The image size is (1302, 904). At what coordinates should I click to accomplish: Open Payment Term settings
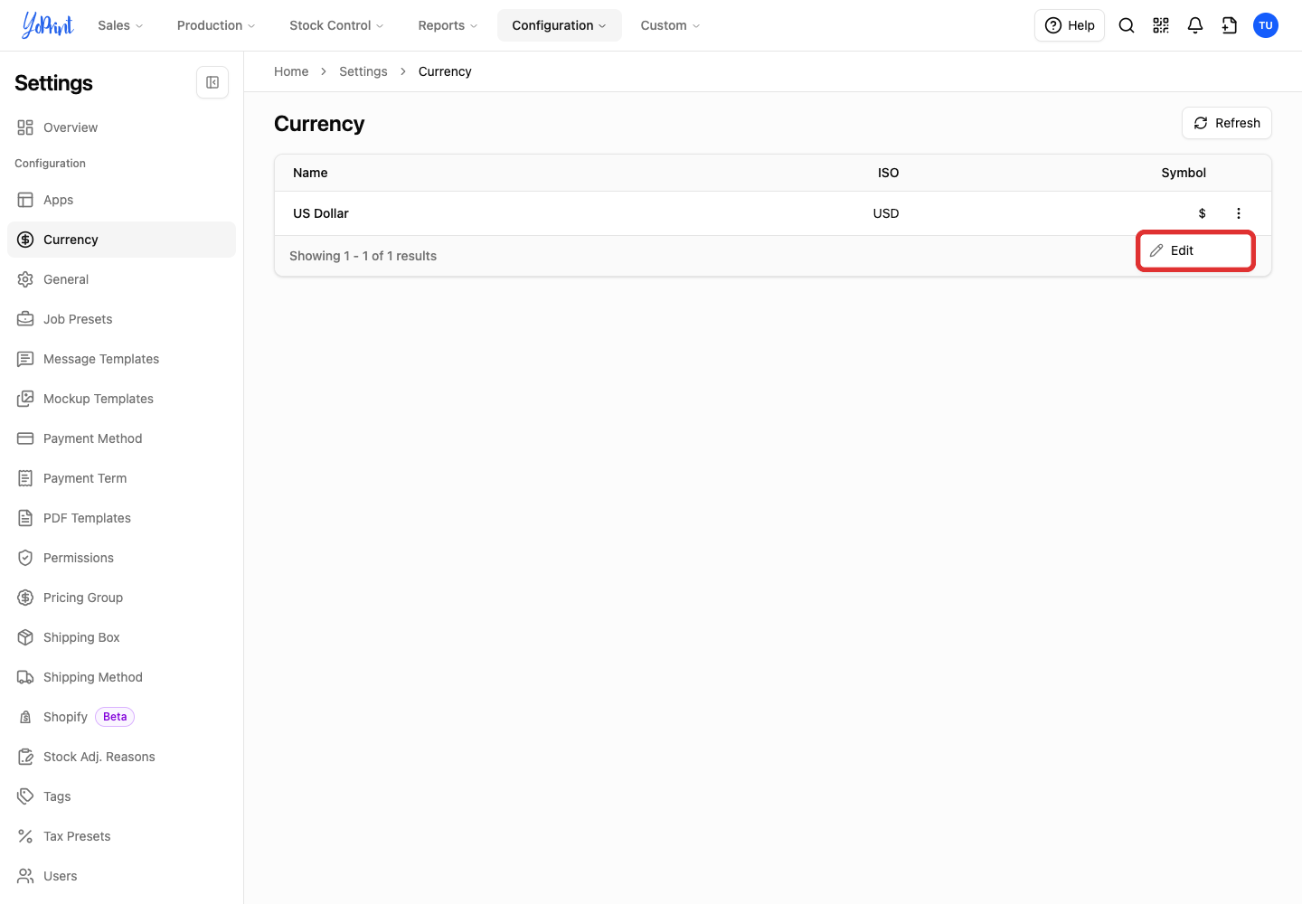pos(121,478)
